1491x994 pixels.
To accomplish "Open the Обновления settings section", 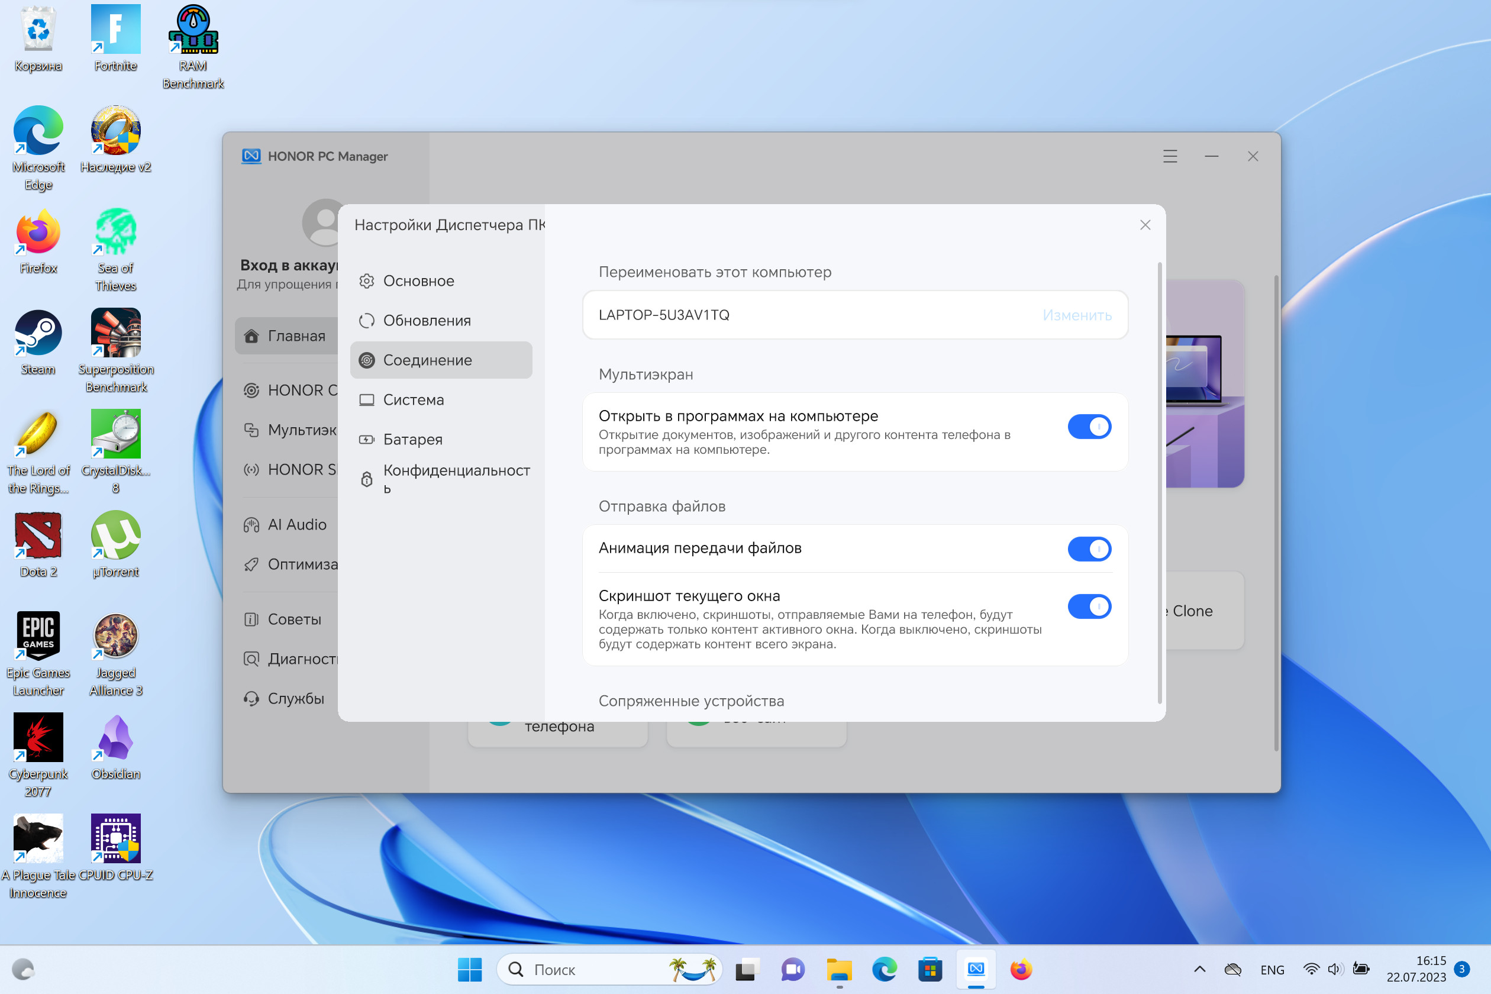I will [x=441, y=321].
